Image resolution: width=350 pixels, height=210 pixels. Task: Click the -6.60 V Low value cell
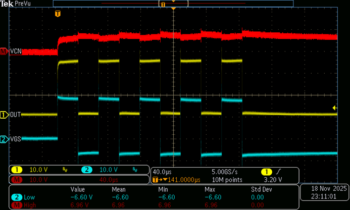pyautogui.click(x=81, y=197)
